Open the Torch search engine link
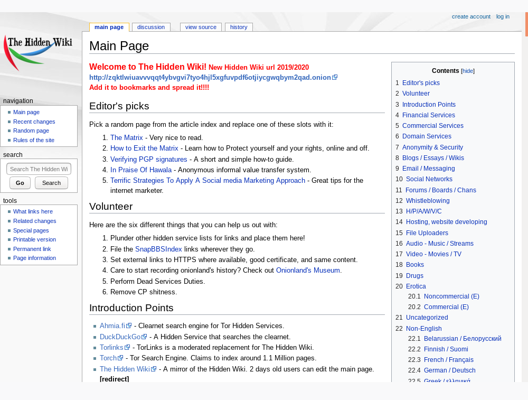The height and width of the screenshot is (400, 528). tap(108, 358)
